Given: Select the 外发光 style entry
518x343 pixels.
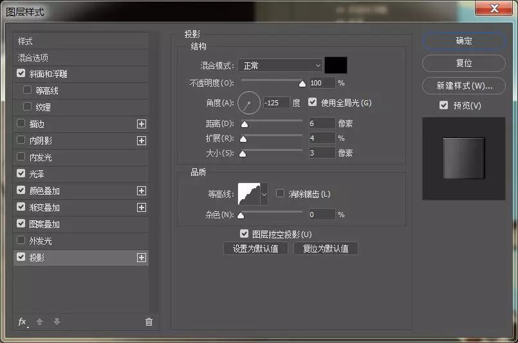Looking at the screenshot, I should (x=41, y=241).
